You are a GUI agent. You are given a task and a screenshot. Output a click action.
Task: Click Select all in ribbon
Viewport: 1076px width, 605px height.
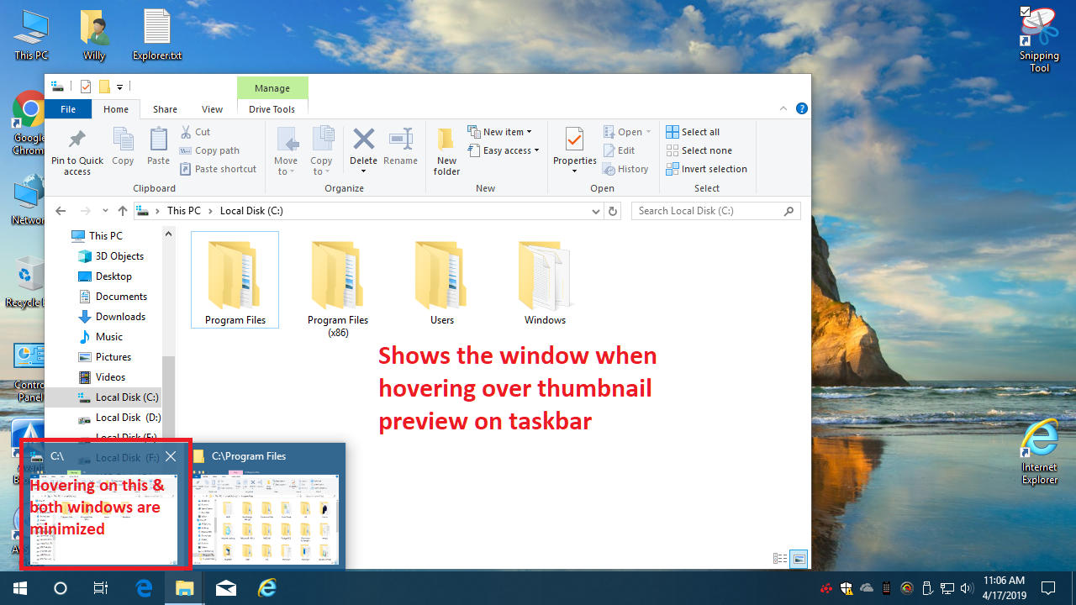pyautogui.click(x=693, y=132)
